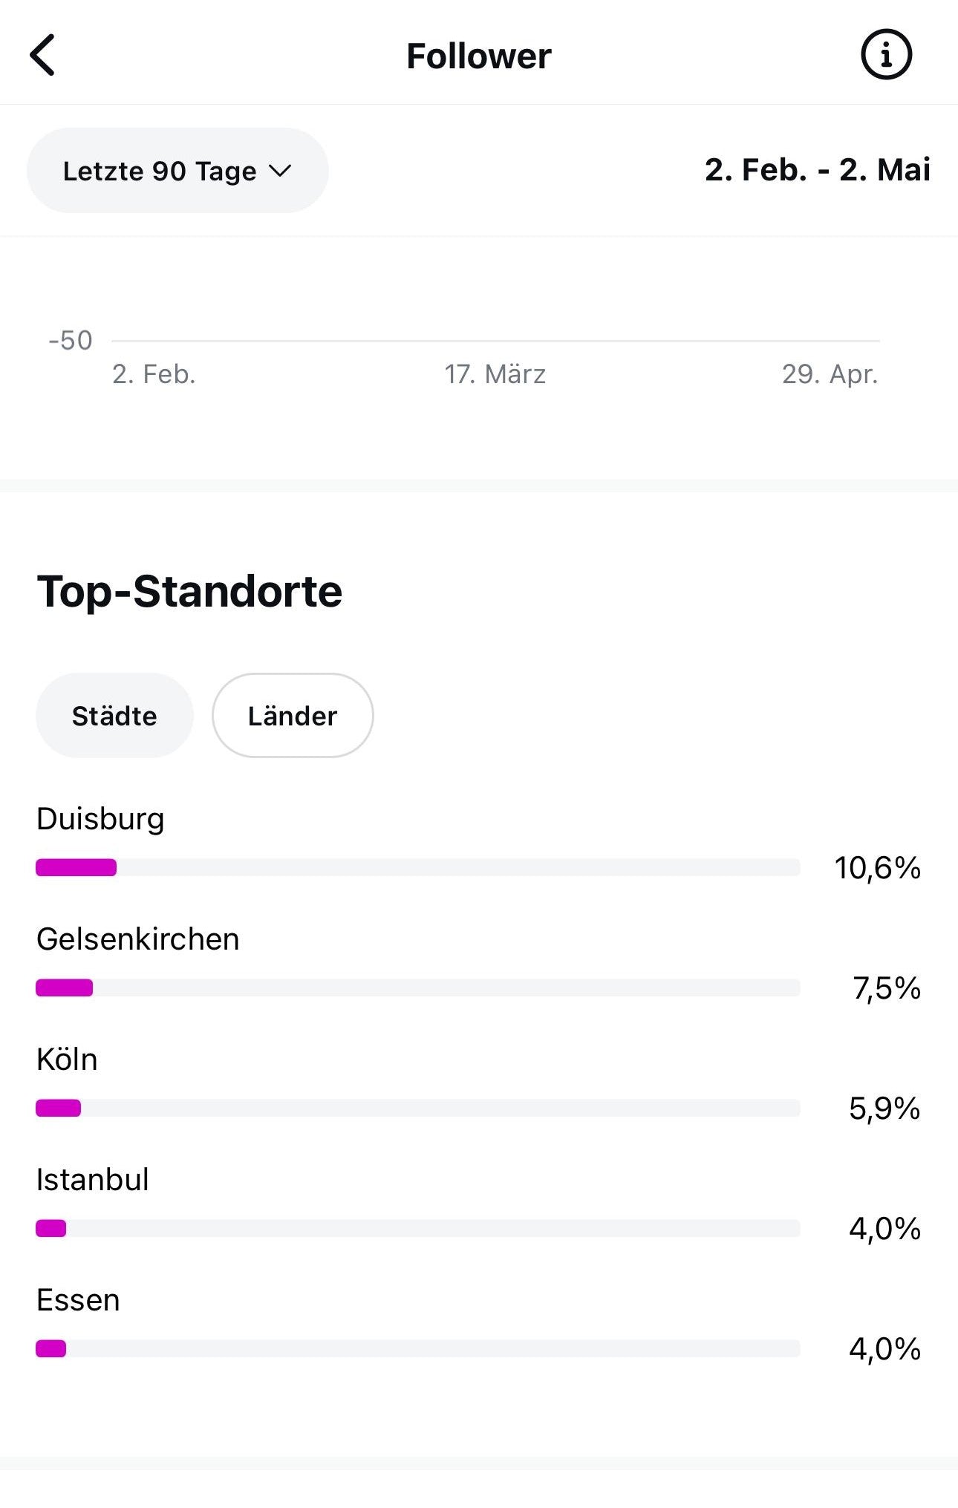The height and width of the screenshot is (1508, 958).
Task: Tap the Istanbul percentage bar
Action: [x=417, y=1228]
